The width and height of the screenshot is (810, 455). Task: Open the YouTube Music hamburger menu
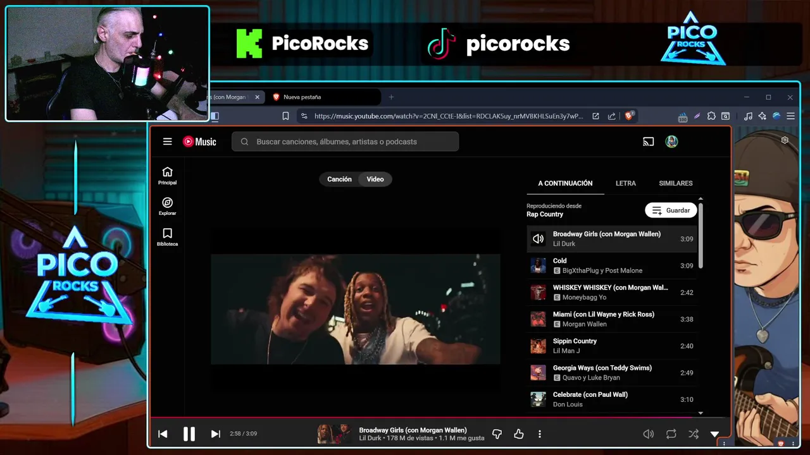tap(167, 142)
